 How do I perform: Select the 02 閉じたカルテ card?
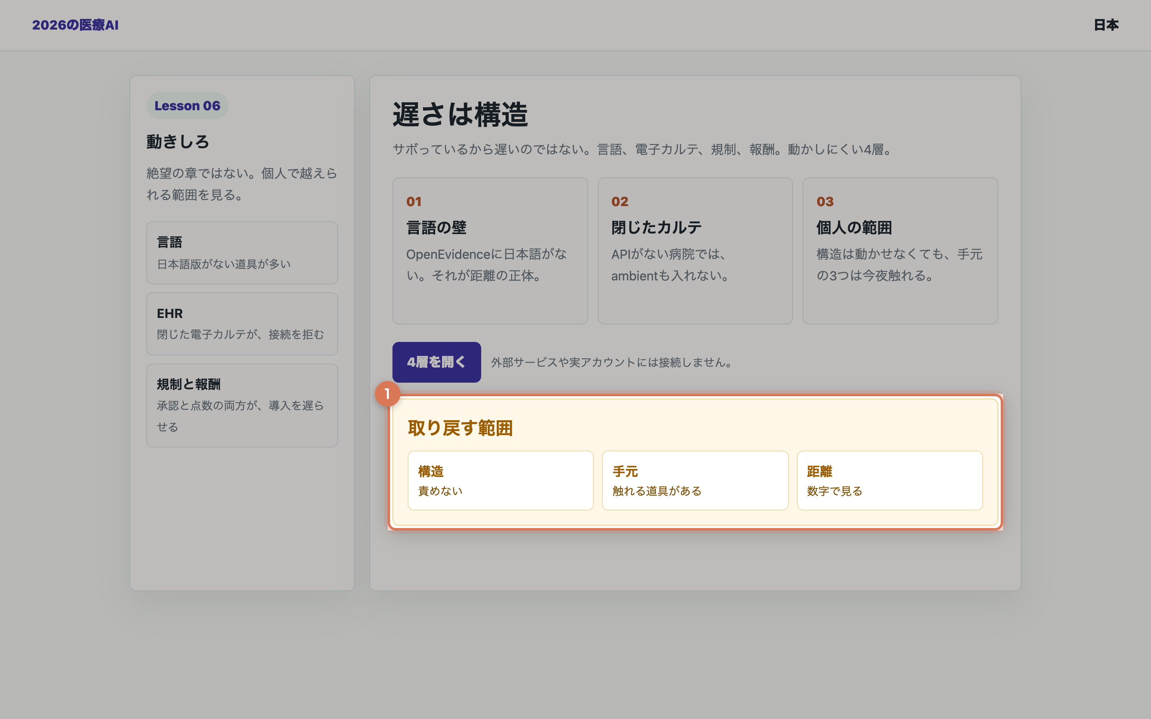pyautogui.click(x=695, y=250)
